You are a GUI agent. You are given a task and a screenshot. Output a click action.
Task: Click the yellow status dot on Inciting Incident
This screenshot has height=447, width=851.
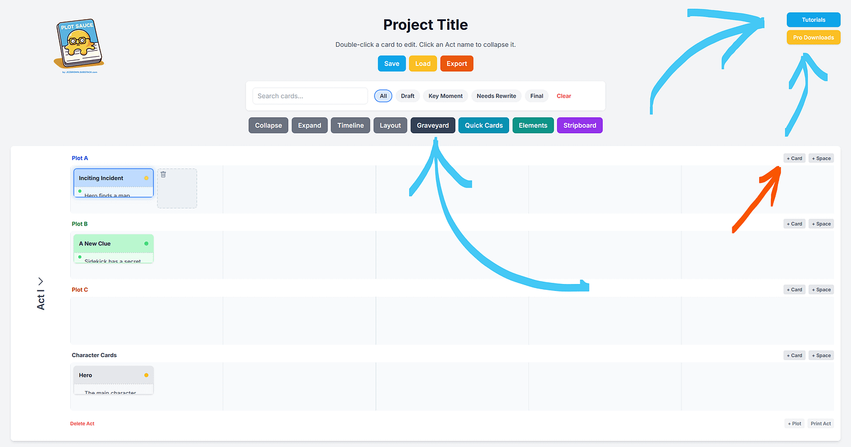coord(146,178)
